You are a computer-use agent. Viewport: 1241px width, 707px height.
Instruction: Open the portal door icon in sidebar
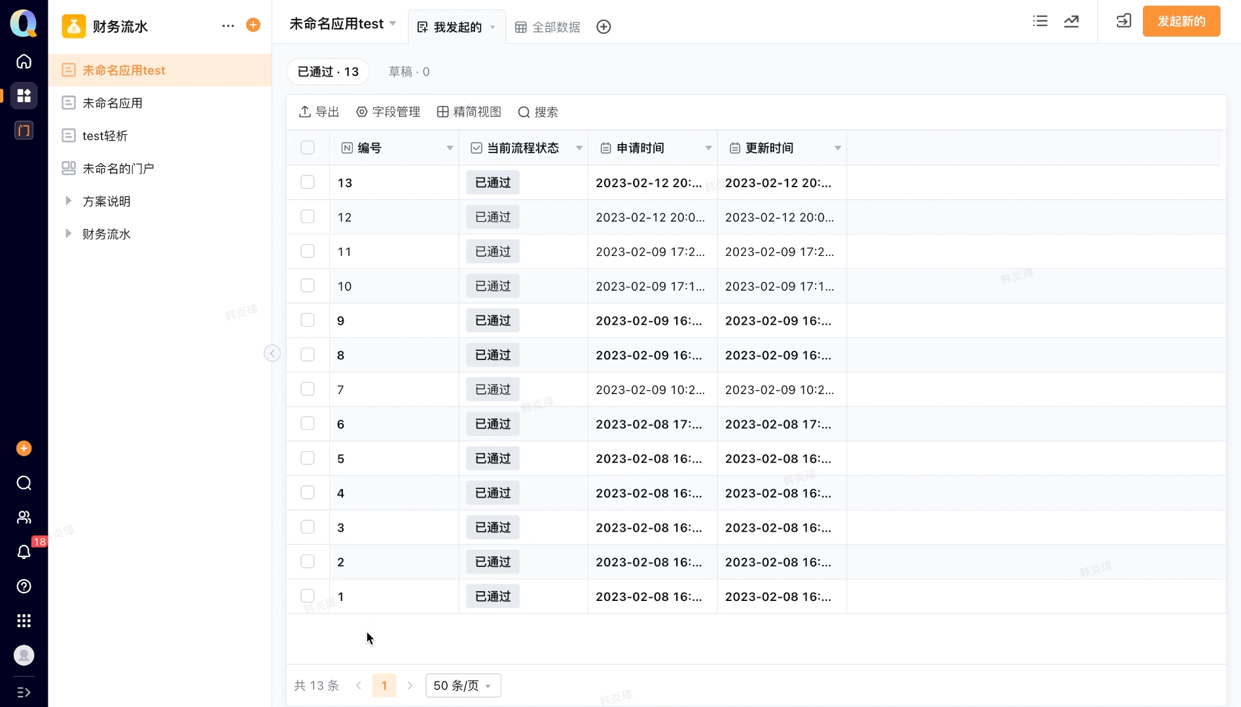24,130
